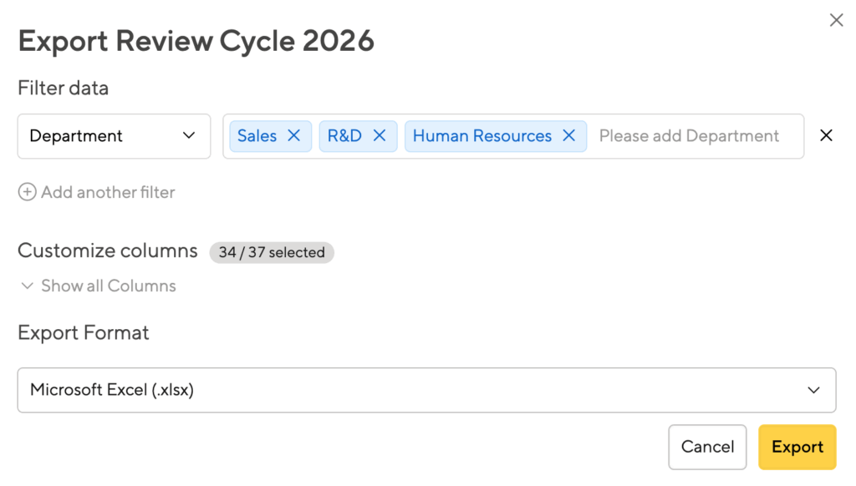Click the Export Format dropdown arrow
This screenshot has height=486, width=856.
click(x=813, y=390)
